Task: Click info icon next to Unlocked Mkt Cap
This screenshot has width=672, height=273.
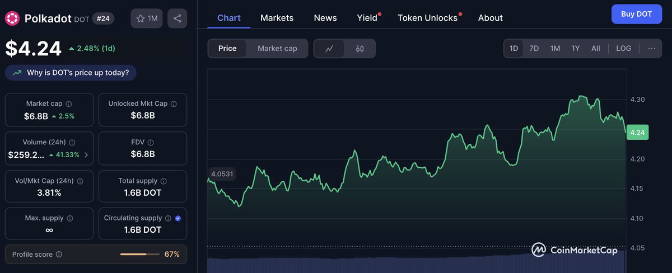Action: (x=174, y=104)
